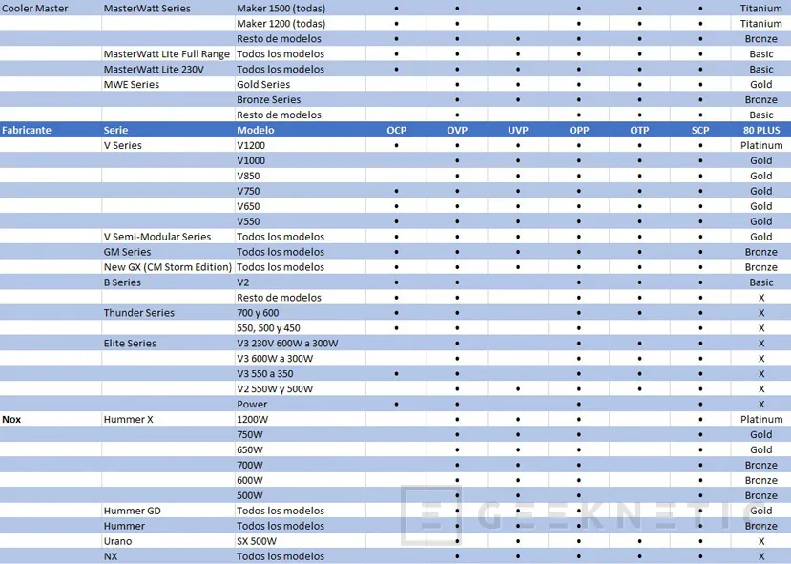Click the "GM Series" cell
The image size is (791, 564).
(127, 252)
